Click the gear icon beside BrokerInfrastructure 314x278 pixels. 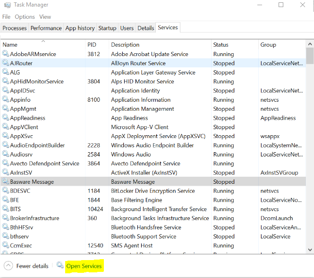6,218
